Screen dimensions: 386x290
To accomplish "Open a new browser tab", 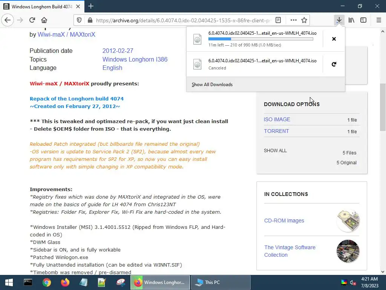I will point(91,6).
